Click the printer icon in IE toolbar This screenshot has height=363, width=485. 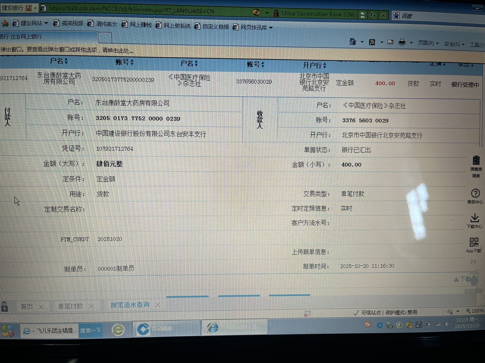402,42
